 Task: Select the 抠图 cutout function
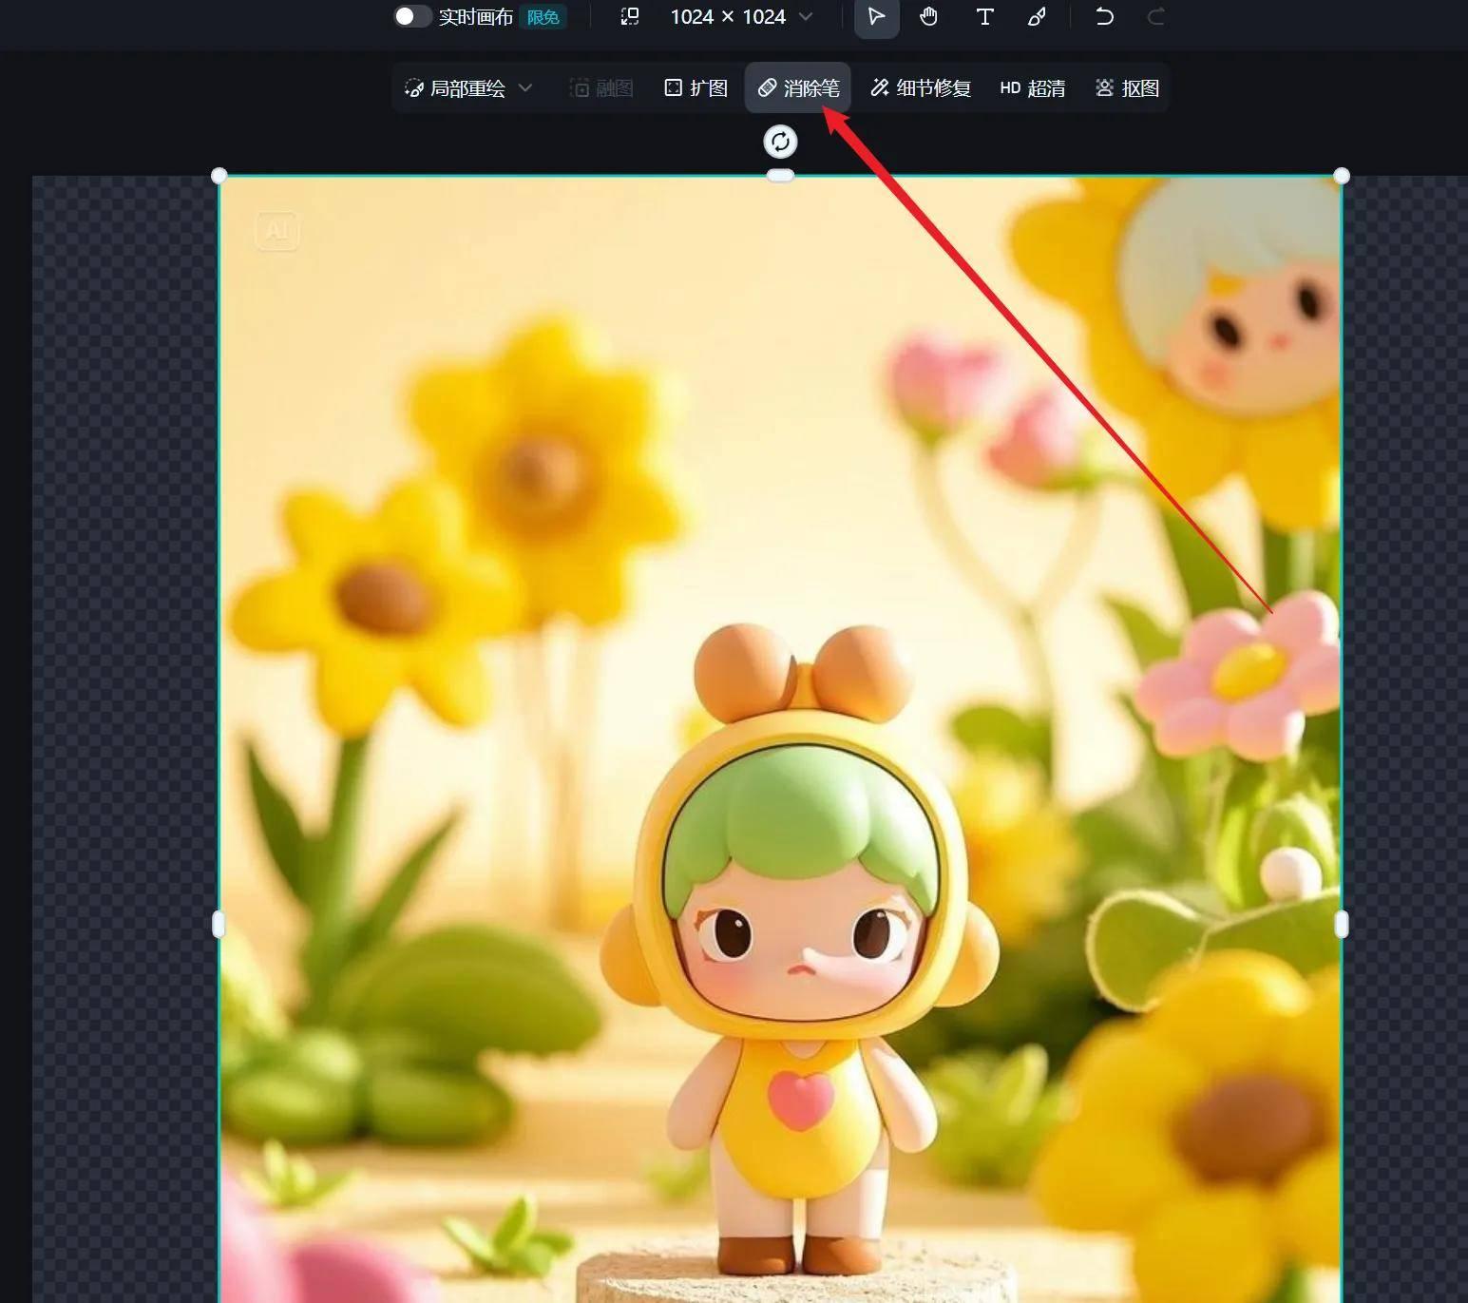tap(1127, 87)
